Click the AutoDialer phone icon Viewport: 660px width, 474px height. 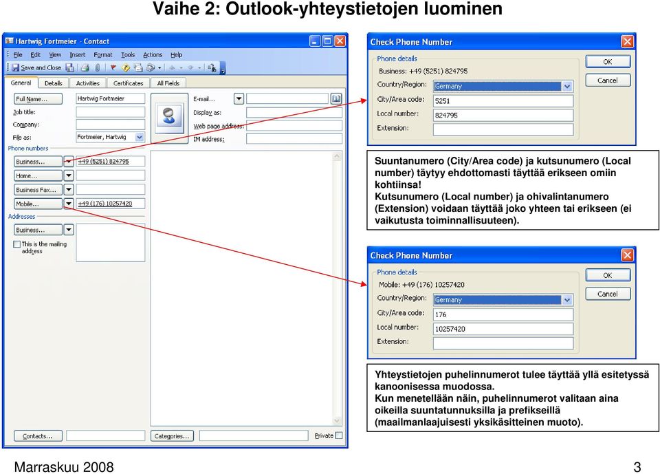(151, 67)
